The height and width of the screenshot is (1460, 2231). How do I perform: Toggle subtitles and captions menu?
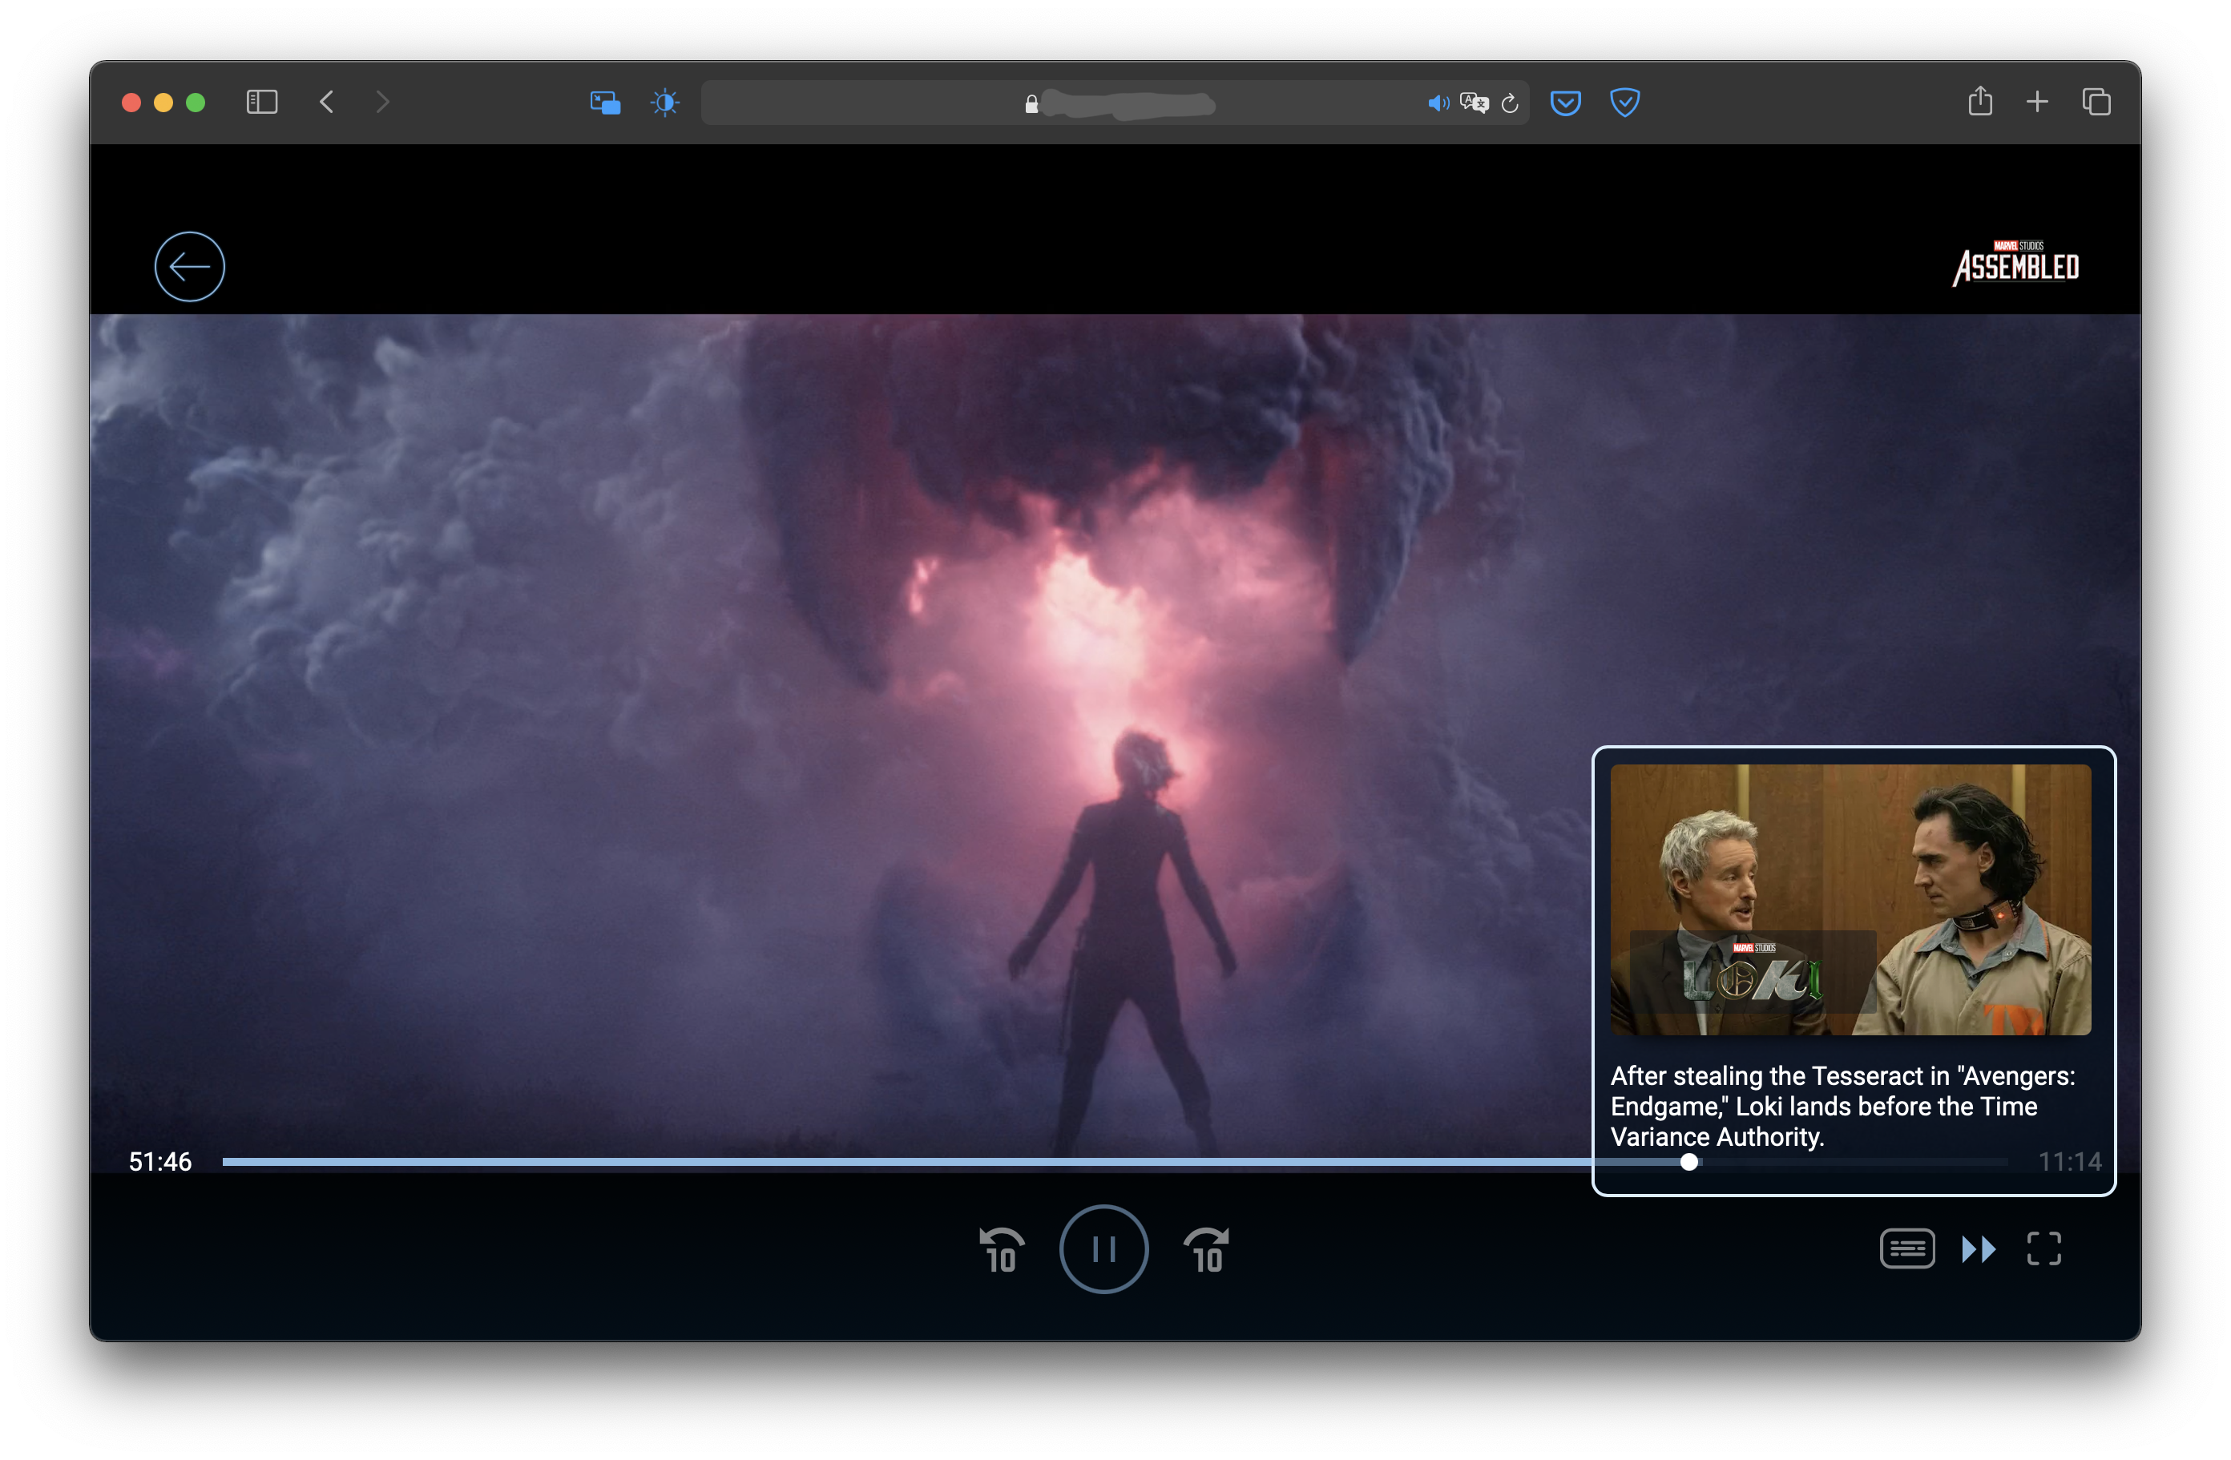coord(1906,1248)
